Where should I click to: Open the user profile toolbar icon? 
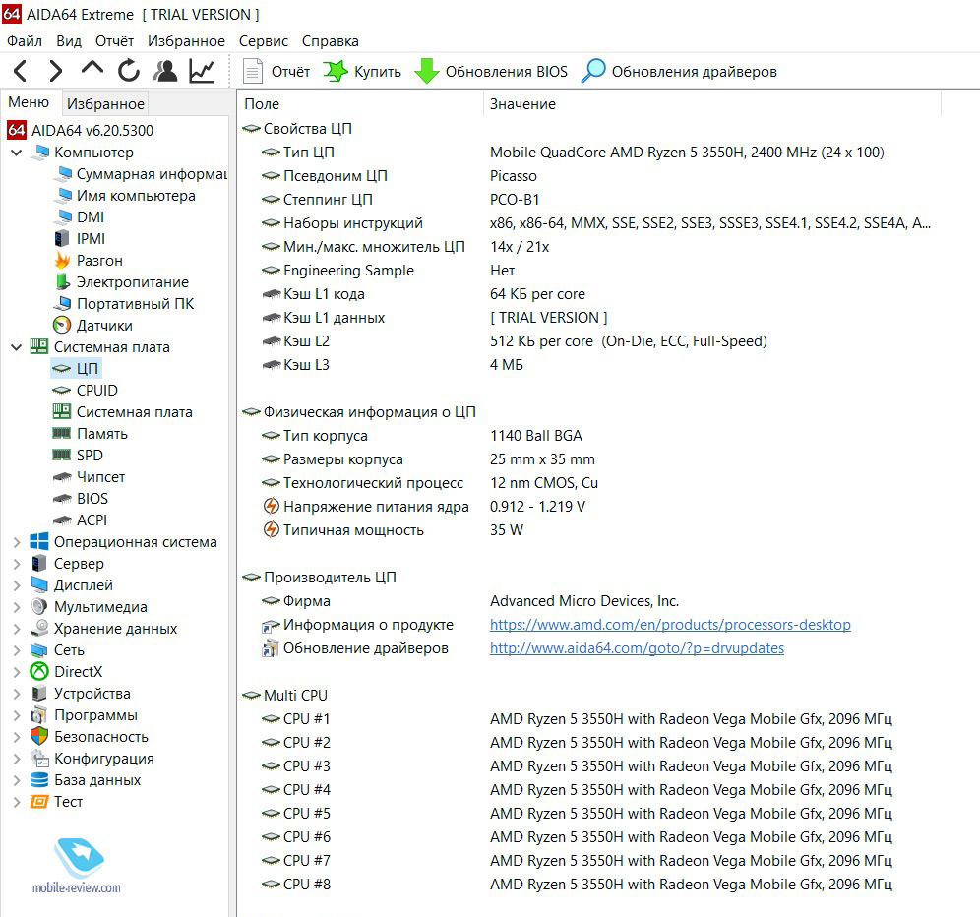tap(165, 71)
